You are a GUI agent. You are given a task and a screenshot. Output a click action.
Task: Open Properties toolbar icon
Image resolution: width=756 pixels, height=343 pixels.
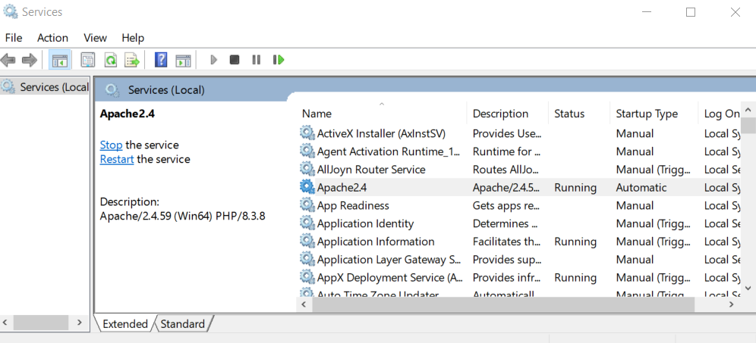(88, 60)
